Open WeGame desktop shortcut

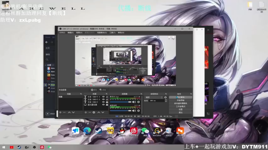pos(157,131)
